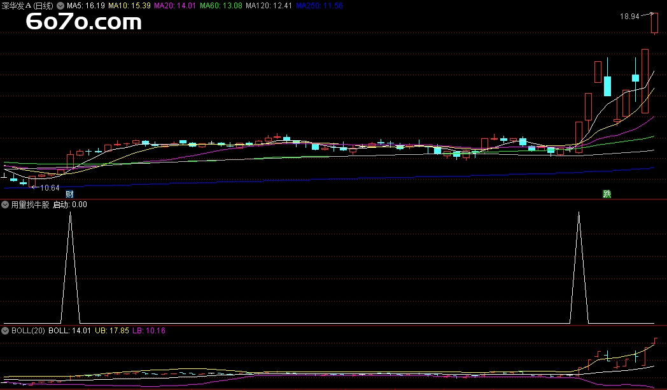
Task: Click the first signal spike peak in 用量找牛股 panel
Action: (70, 212)
